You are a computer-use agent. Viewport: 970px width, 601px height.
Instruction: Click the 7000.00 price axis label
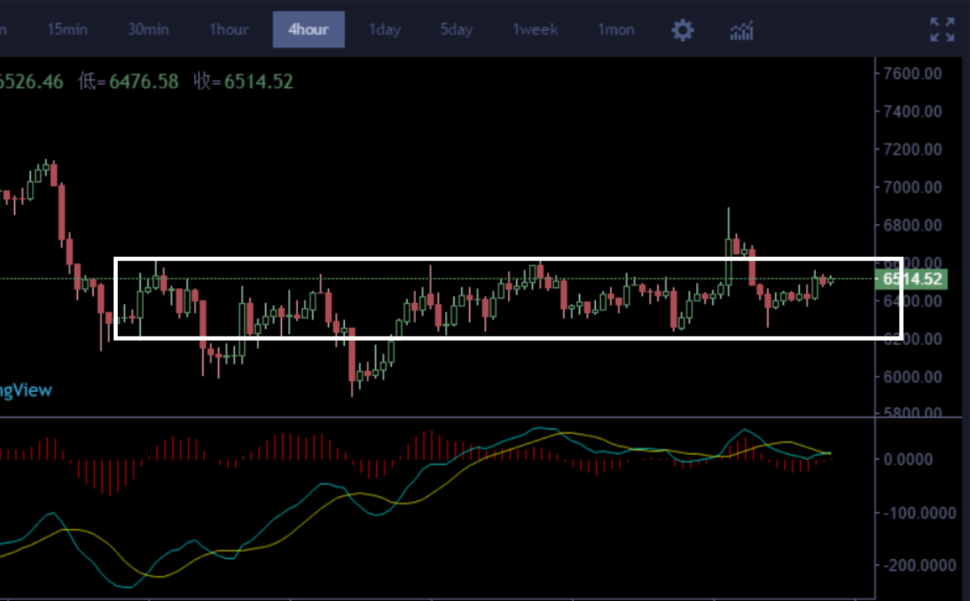point(913,187)
